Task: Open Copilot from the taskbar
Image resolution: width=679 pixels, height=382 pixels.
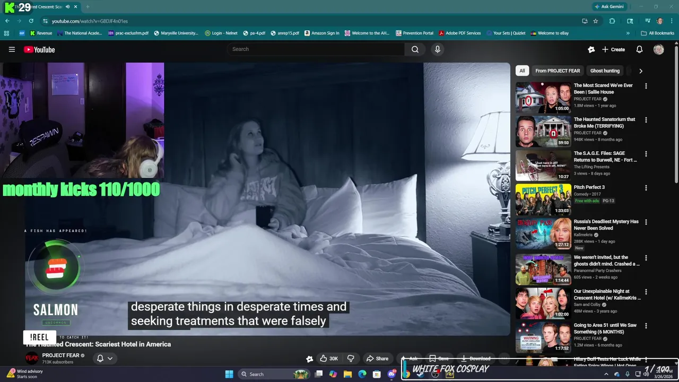Action: 333,374
